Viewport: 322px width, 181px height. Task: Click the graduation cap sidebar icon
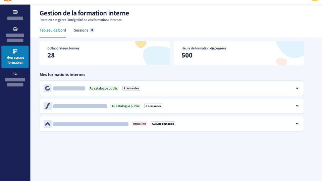pos(15,29)
